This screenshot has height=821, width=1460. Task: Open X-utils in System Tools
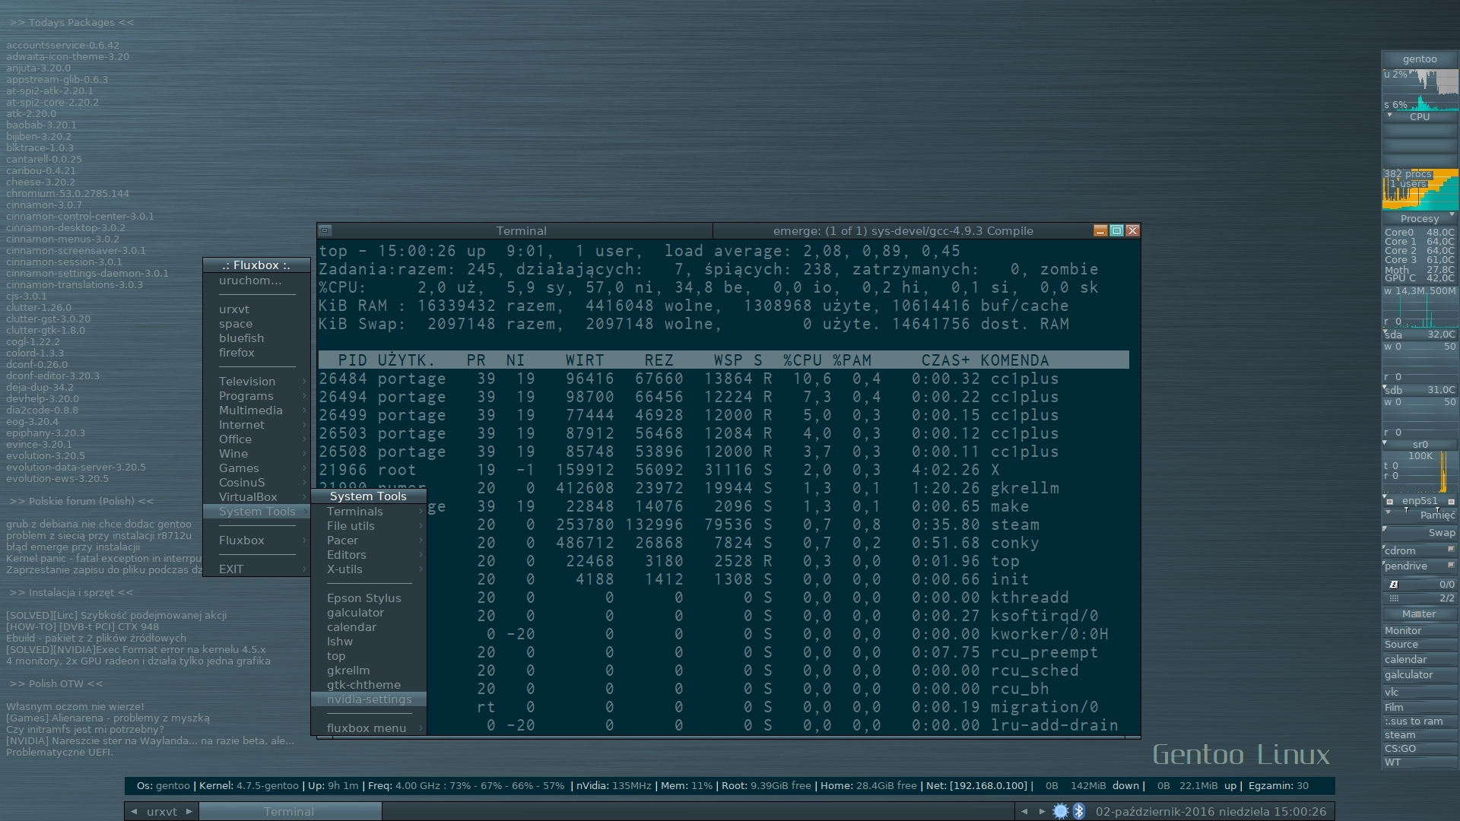pos(369,569)
